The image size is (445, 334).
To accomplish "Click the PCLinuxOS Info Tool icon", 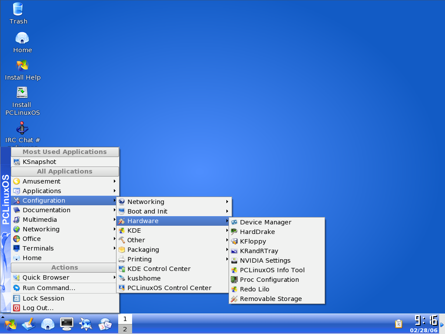I will pos(234,270).
